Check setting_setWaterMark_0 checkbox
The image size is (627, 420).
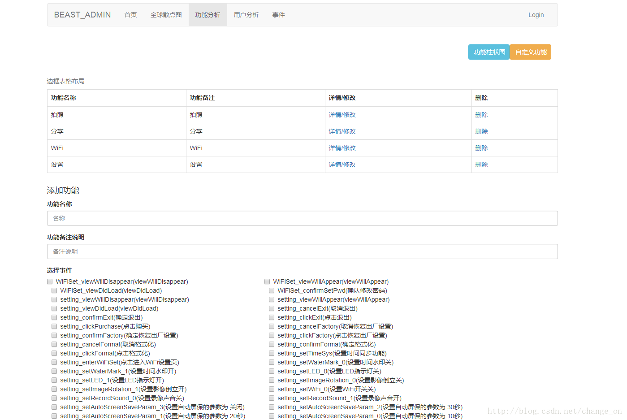click(x=272, y=362)
